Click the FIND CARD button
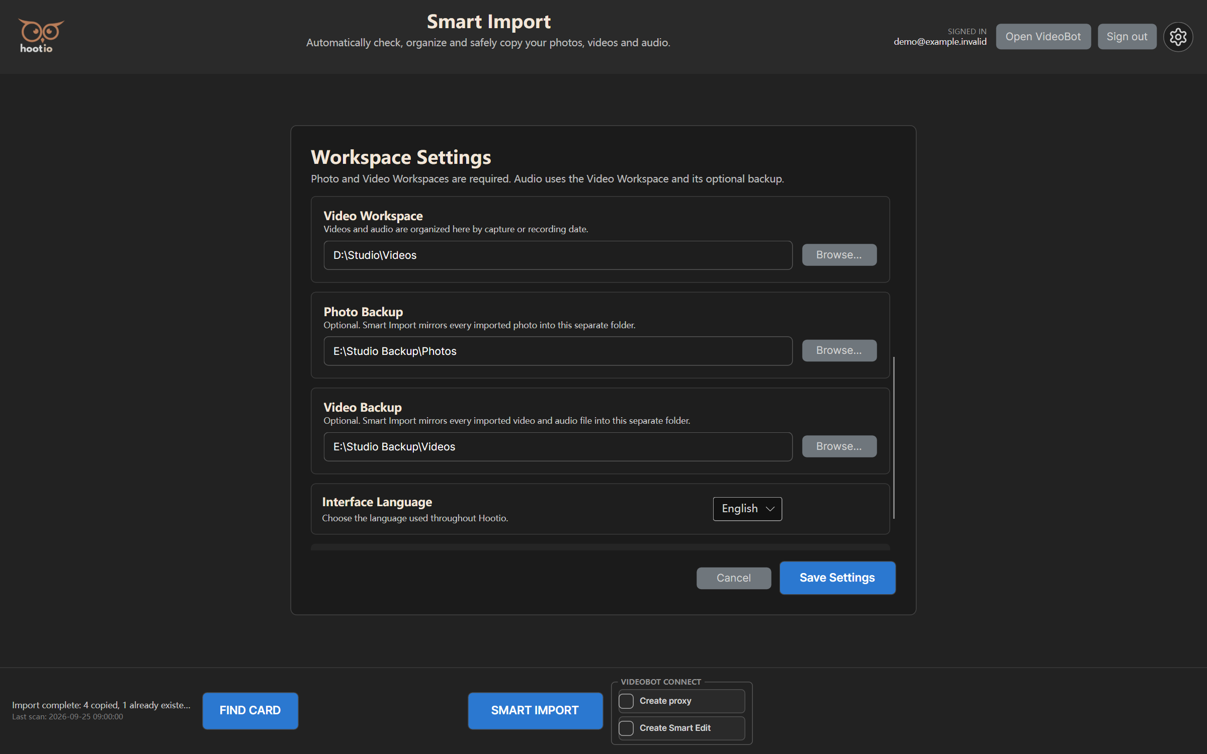 pyautogui.click(x=250, y=710)
